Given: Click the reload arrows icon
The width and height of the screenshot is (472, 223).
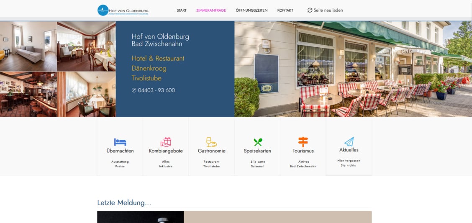Looking at the screenshot, I should click(310, 10).
